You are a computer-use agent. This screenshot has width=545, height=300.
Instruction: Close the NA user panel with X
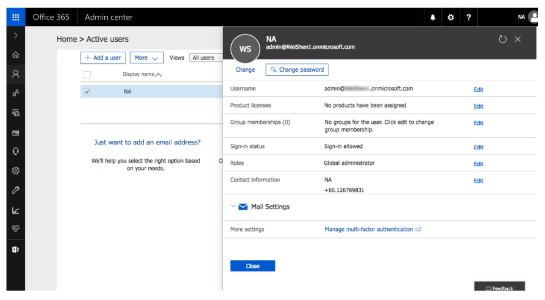[x=517, y=39]
